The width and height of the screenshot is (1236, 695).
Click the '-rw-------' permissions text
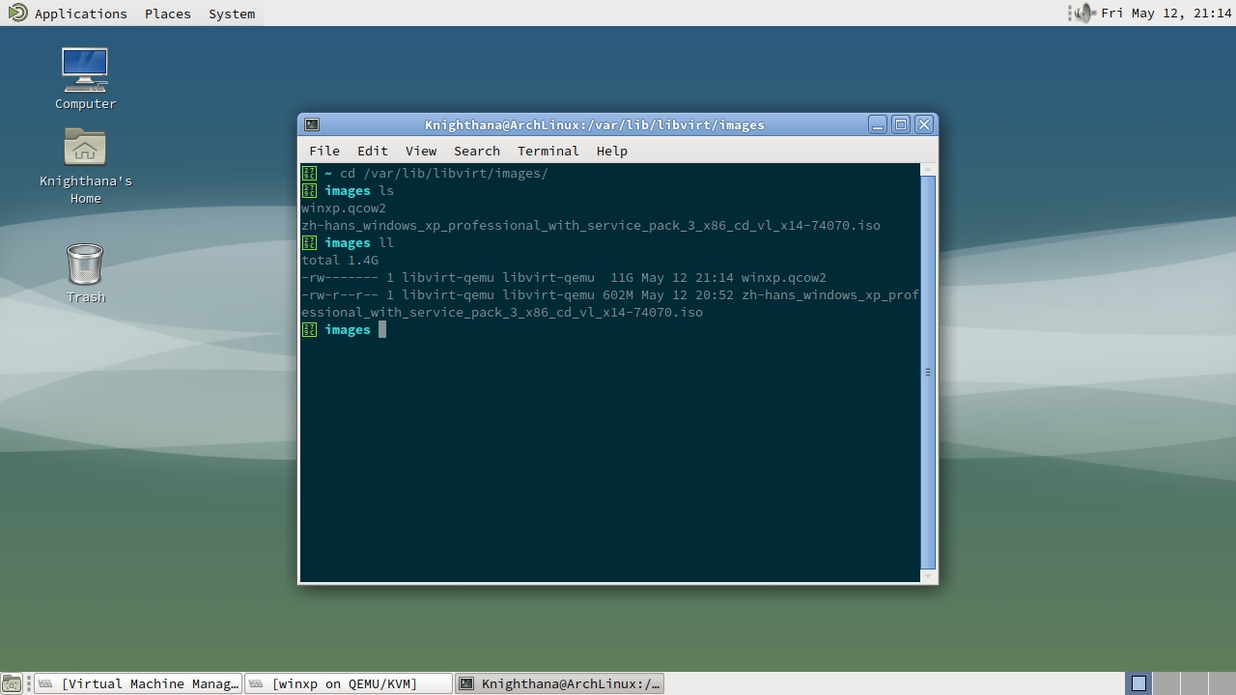340,278
